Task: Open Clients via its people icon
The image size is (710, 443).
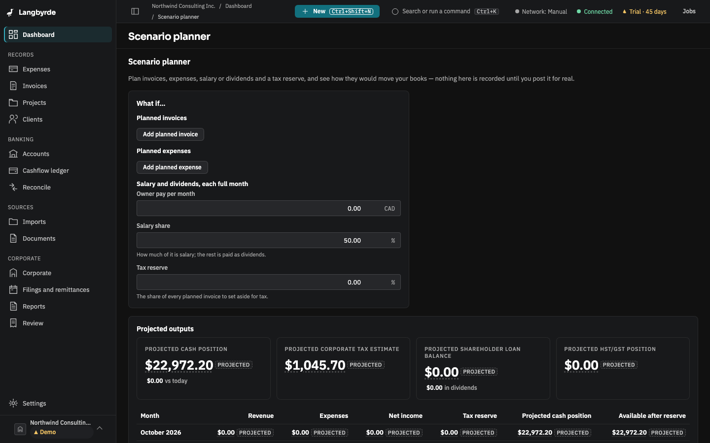Action: tap(13, 119)
